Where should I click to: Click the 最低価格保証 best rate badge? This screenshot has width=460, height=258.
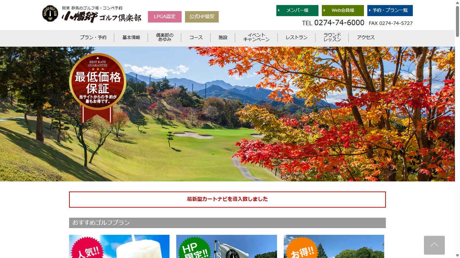pos(98,87)
